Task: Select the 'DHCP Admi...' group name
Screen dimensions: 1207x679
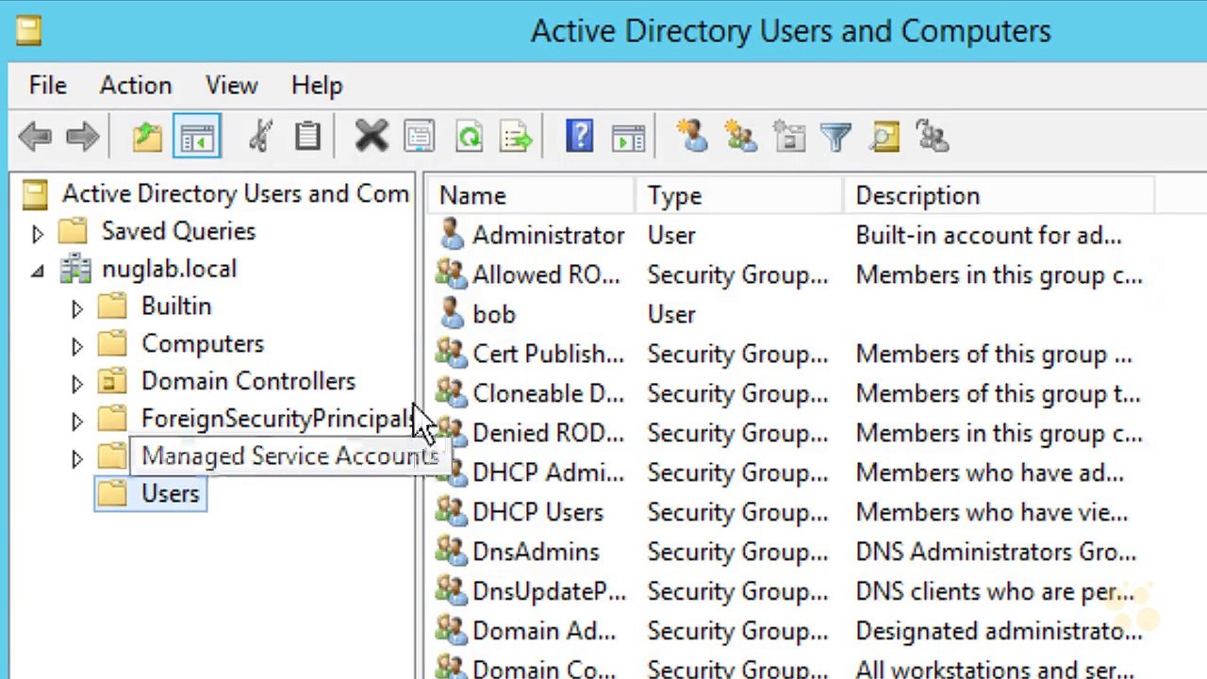Action: (x=548, y=473)
